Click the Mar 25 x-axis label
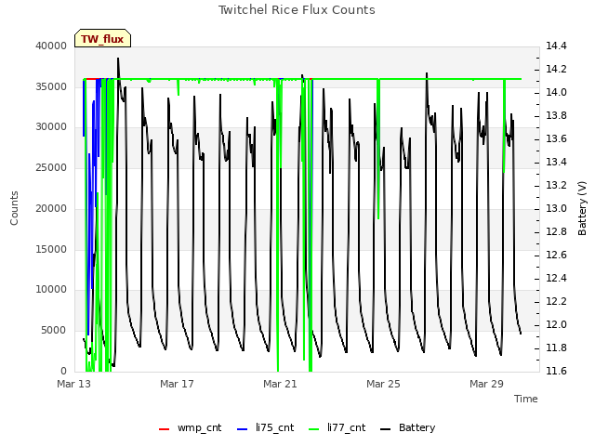The height and width of the screenshot is (446, 595). 383,384
